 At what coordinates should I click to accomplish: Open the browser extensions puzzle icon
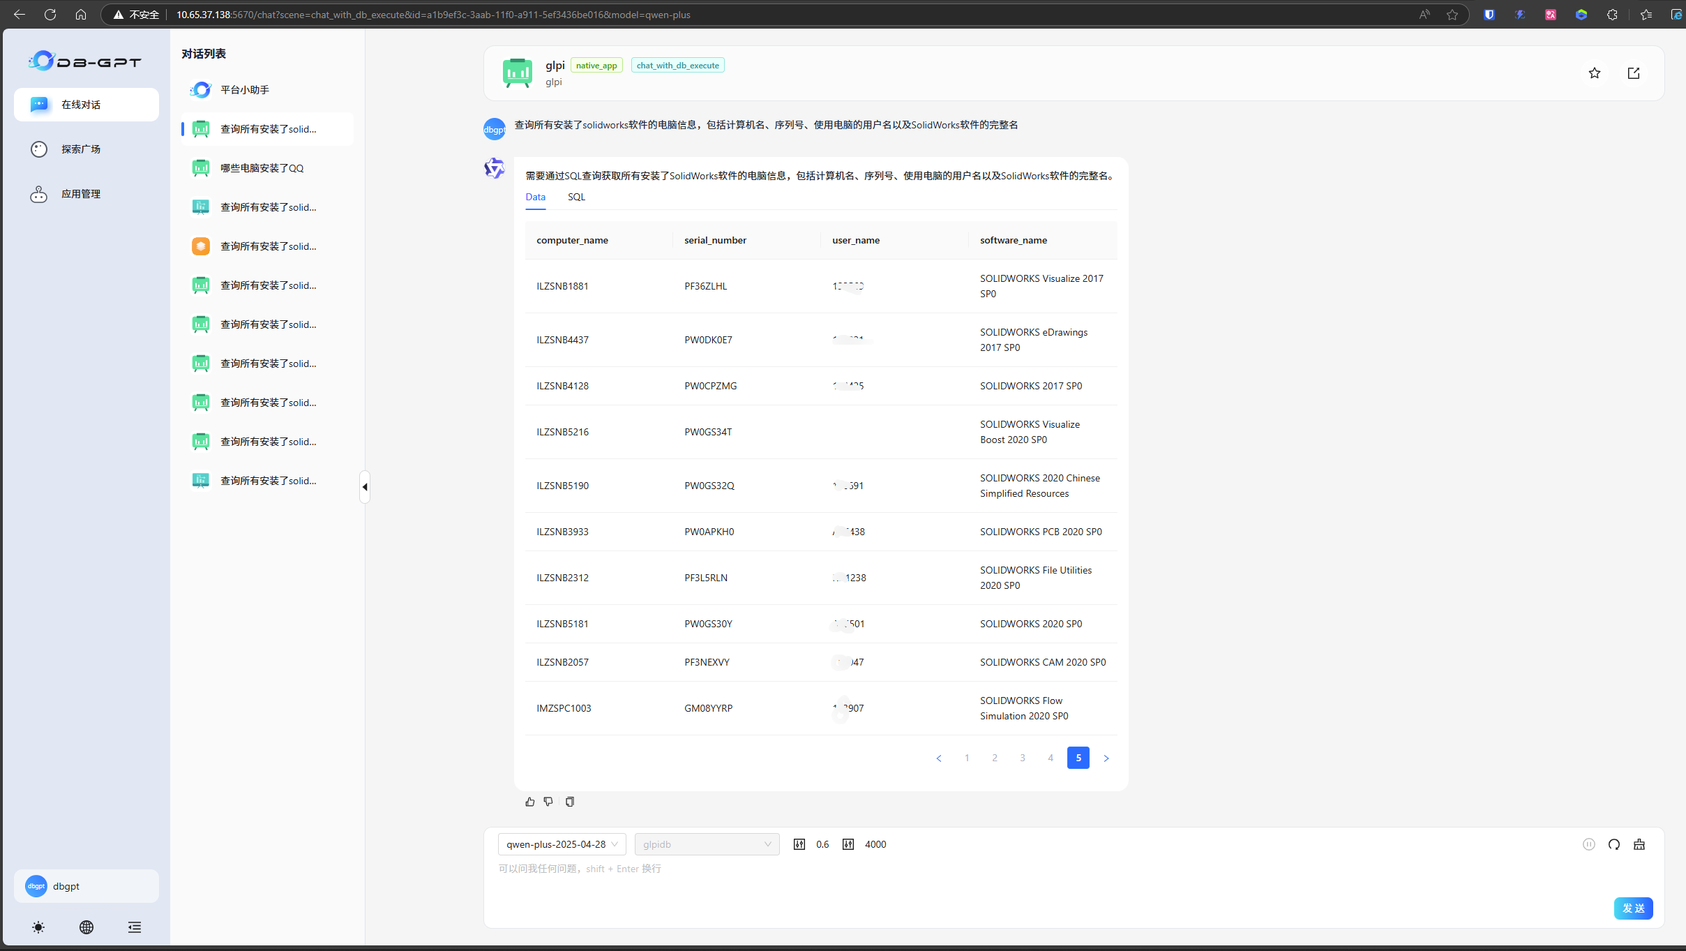point(1612,14)
